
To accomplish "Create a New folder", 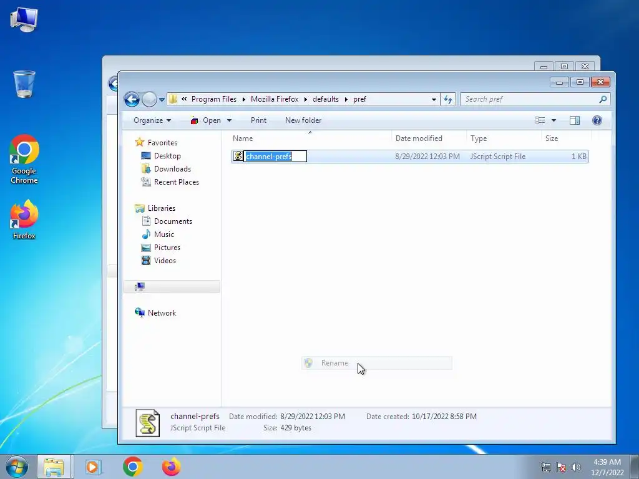I will point(303,120).
